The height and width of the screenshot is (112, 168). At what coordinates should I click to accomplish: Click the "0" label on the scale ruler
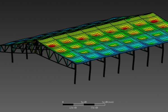click(63, 102)
